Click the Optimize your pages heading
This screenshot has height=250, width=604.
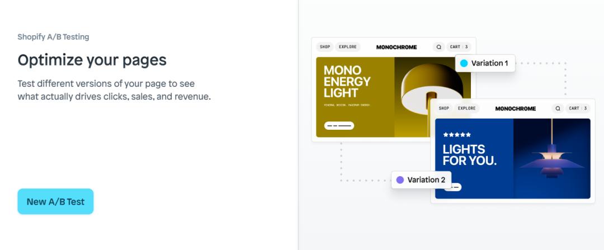click(92, 60)
